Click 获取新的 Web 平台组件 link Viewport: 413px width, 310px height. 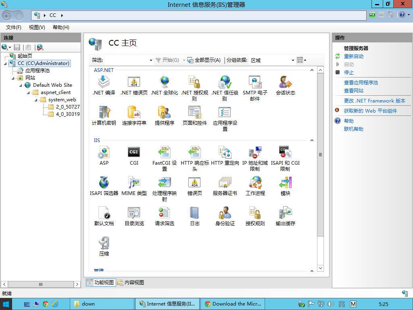pos(370,111)
